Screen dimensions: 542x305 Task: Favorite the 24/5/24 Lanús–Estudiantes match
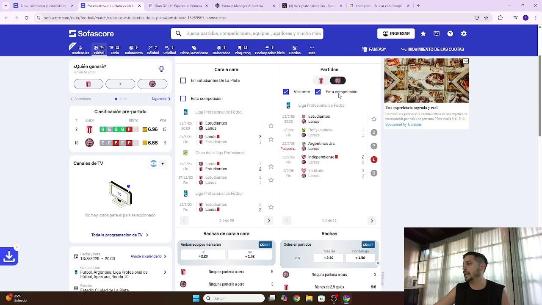click(271, 139)
